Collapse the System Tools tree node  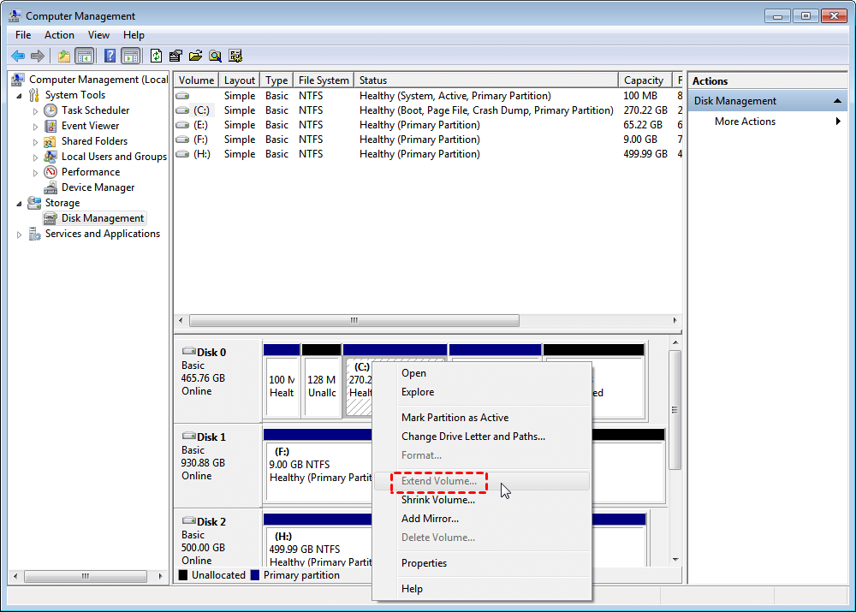coord(20,96)
